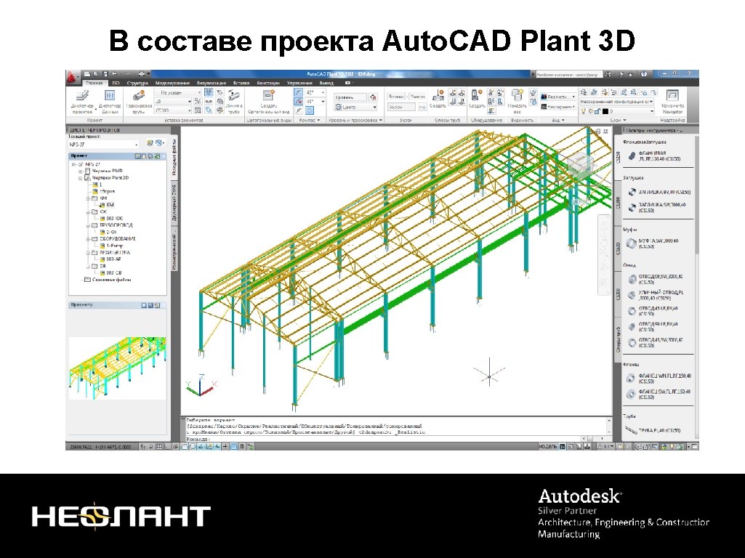Screen dimensions: 745x558
Task: Select the Линия к трубе tool
Action: tap(234, 102)
